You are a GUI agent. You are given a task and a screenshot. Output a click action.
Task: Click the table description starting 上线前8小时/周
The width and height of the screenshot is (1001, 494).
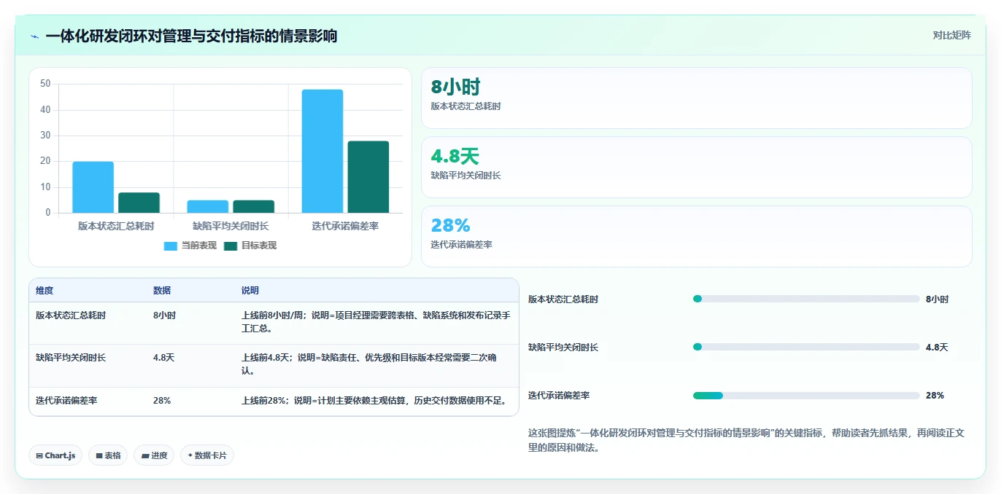[376, 322]
